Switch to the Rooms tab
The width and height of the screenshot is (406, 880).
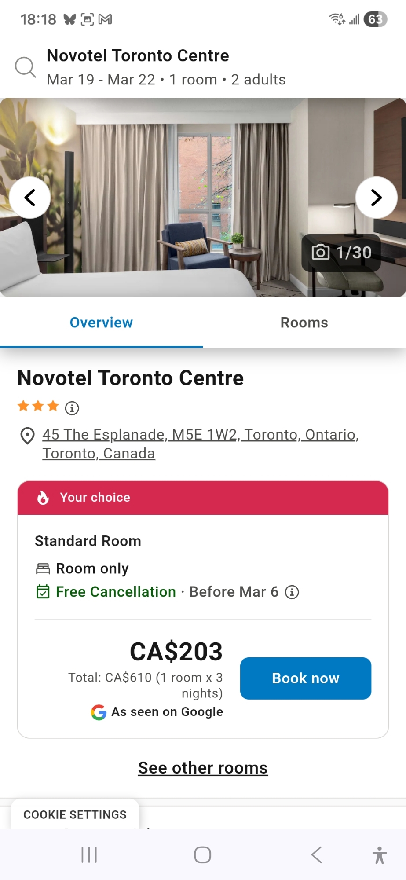(304, 323)
